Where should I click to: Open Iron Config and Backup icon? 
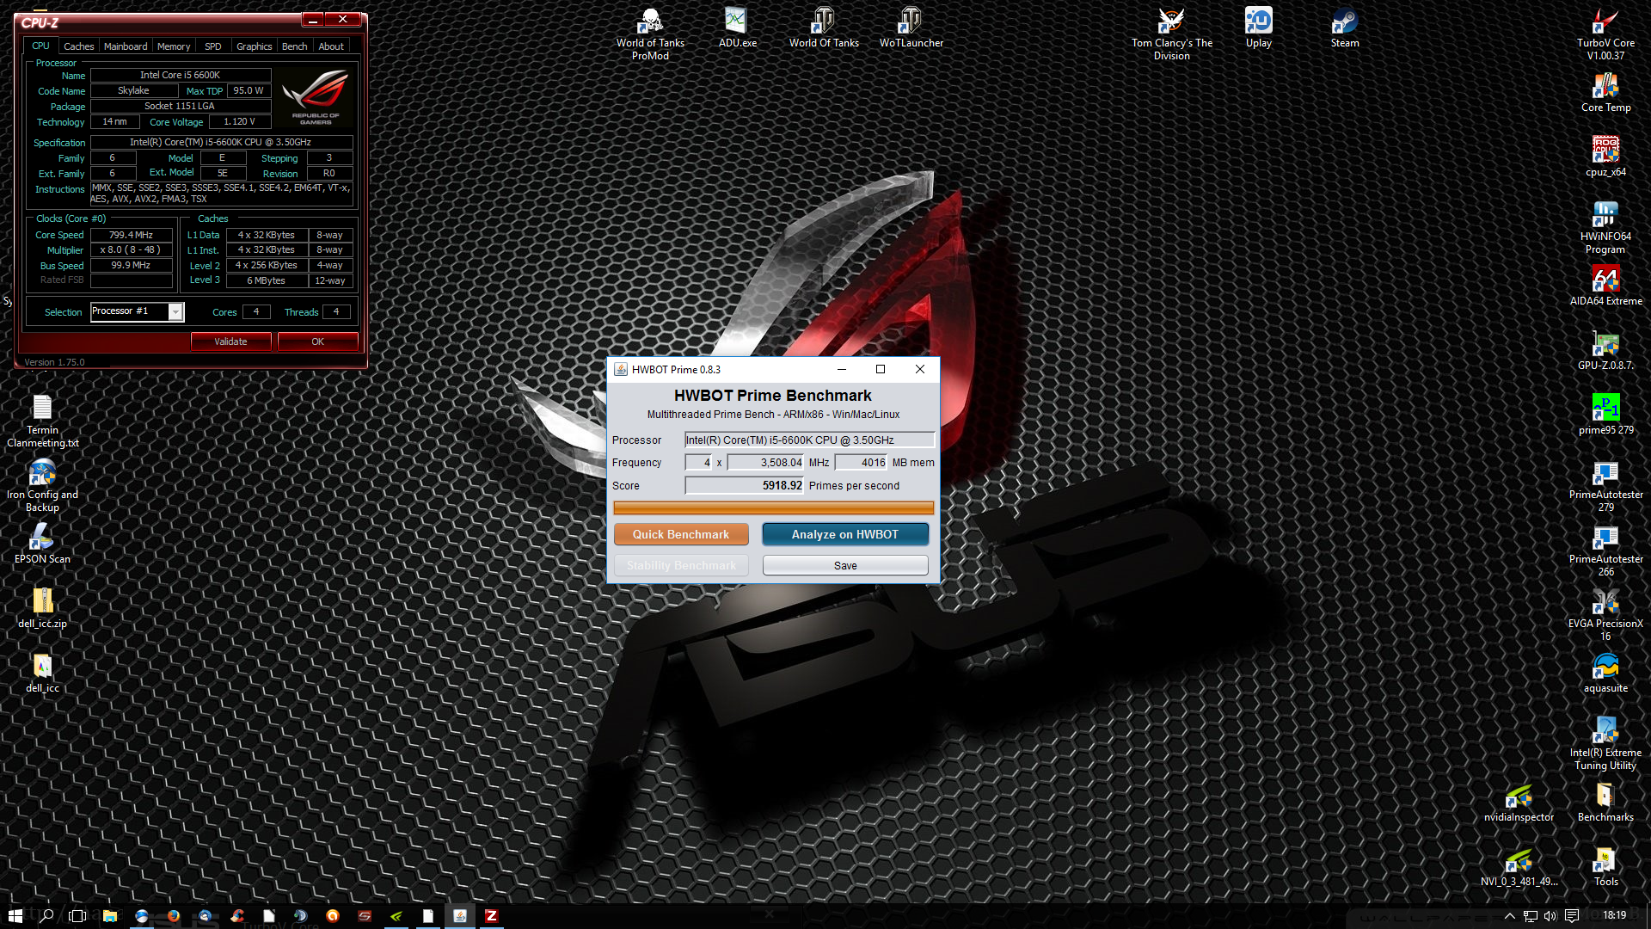click(42, 485)
